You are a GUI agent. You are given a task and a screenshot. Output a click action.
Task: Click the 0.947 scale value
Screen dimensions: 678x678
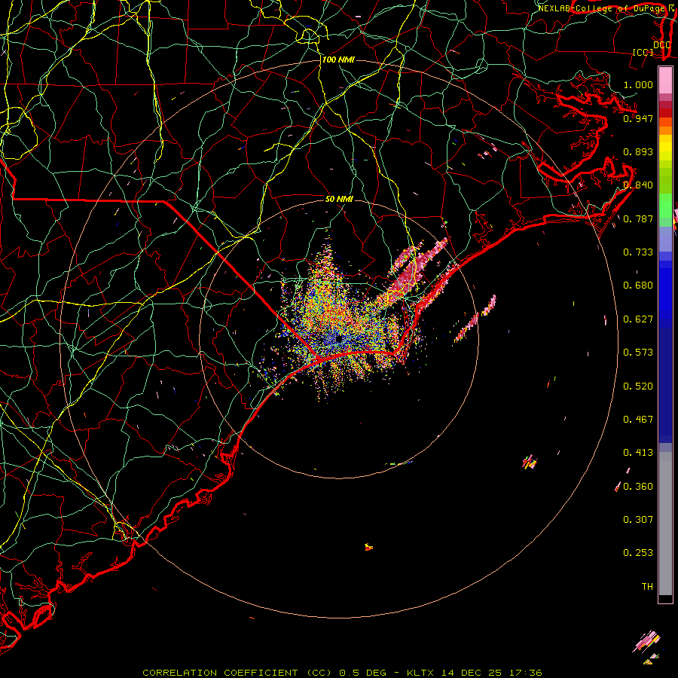tap(638, 118)
